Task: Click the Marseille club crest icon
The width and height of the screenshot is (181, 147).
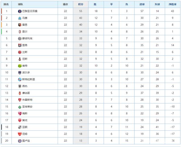Action: (x=20, y=18)
